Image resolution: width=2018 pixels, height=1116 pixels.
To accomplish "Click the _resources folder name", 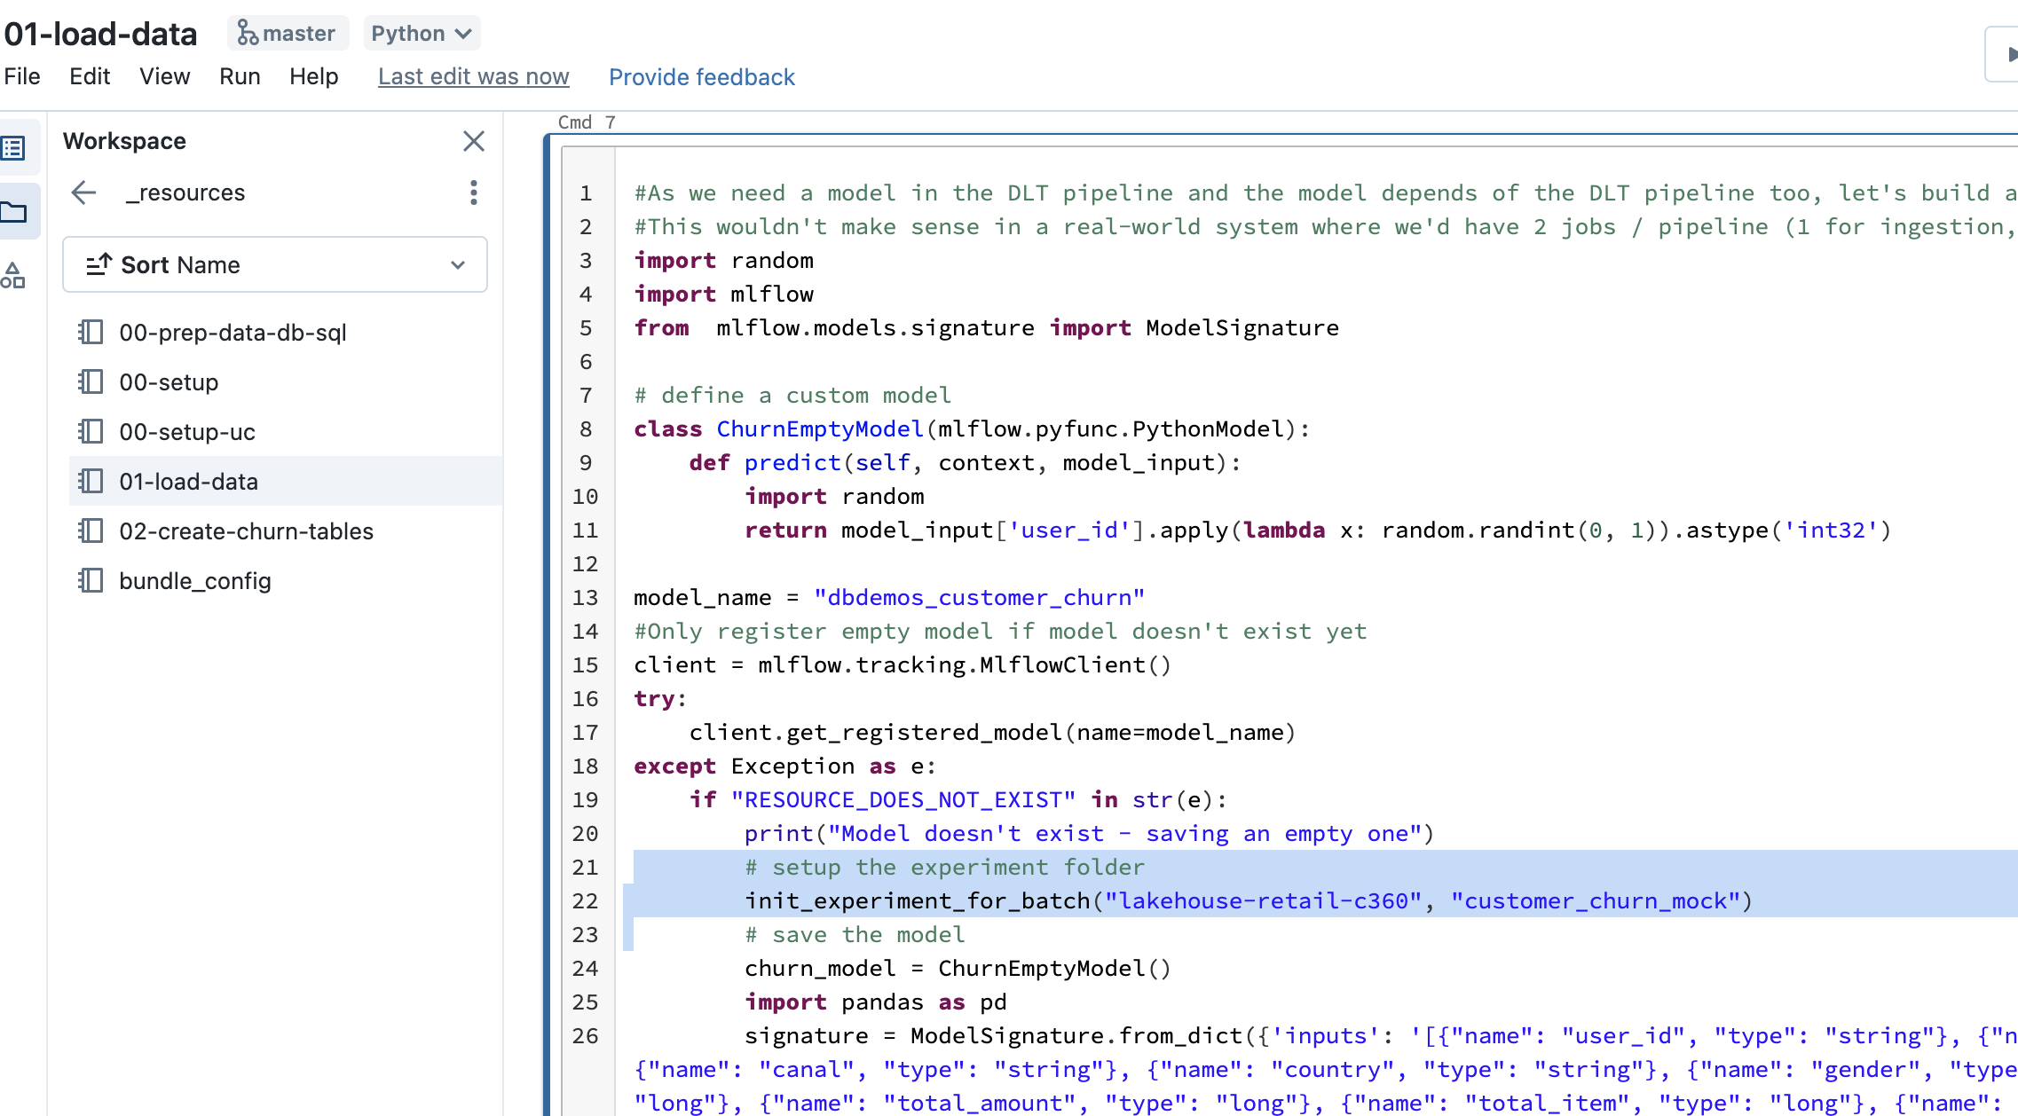I will click(x=185, y=193).
